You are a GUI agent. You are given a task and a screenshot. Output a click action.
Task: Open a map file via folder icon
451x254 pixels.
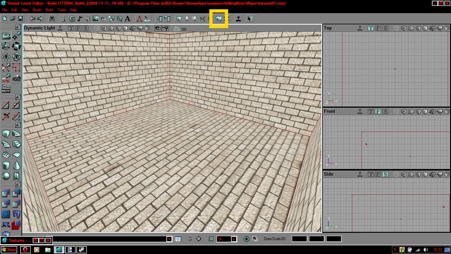[13, 19]
